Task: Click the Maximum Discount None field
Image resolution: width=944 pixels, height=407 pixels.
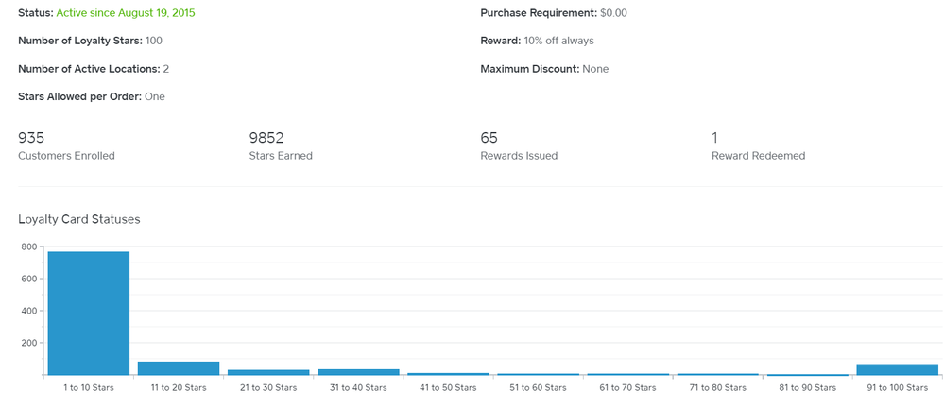Action: coord(544,69)
